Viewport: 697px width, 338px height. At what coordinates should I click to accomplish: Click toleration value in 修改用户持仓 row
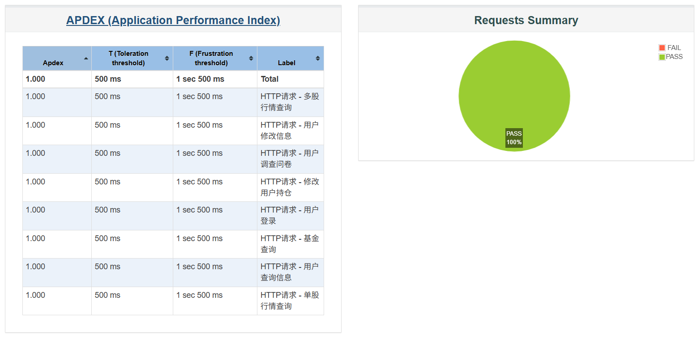pos(107,182)
